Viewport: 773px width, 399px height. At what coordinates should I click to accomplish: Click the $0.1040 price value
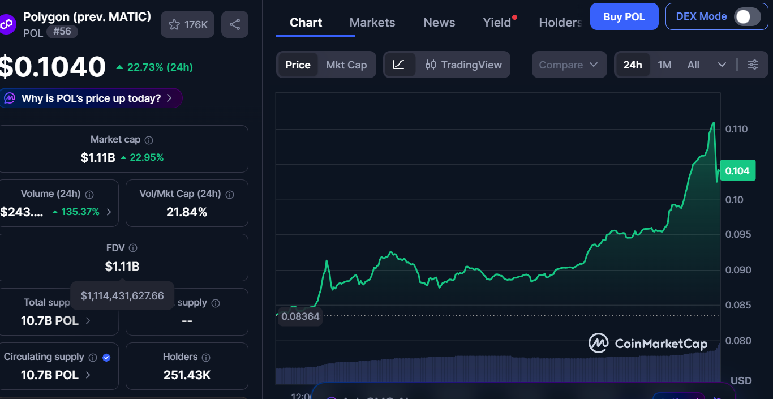(53, 67)
